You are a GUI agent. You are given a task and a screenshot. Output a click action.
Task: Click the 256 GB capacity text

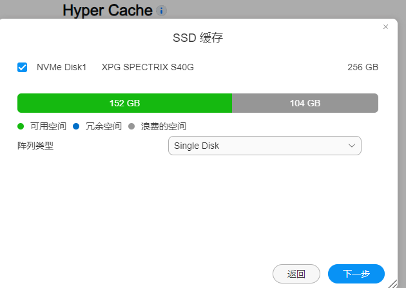(x=363, y=67)
